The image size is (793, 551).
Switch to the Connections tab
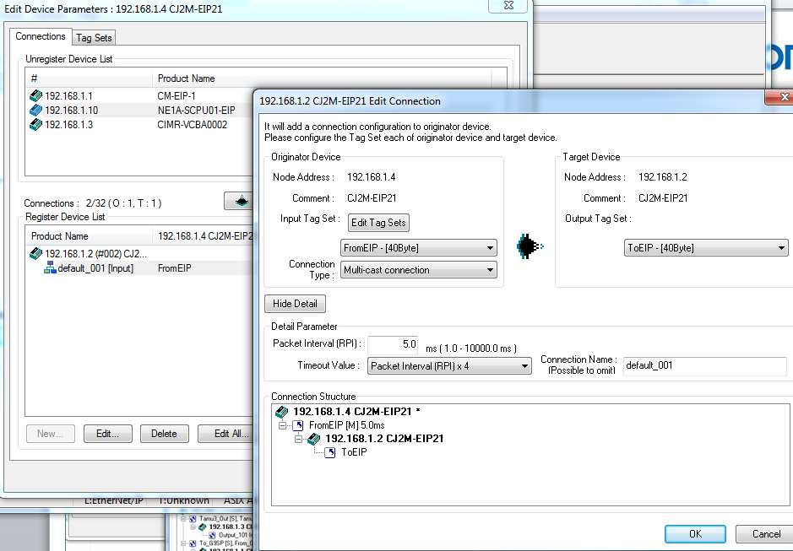pyautogui.click(x=41, y=36)
